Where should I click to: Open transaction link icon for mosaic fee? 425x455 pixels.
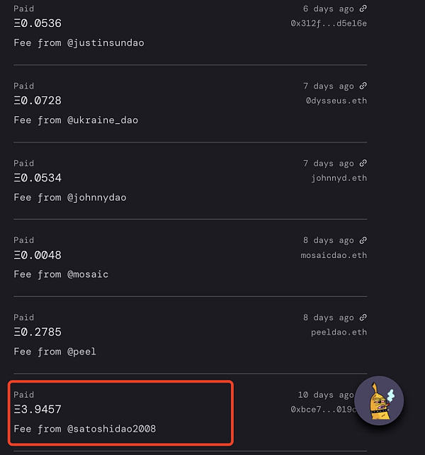click(x=363, y=240)
